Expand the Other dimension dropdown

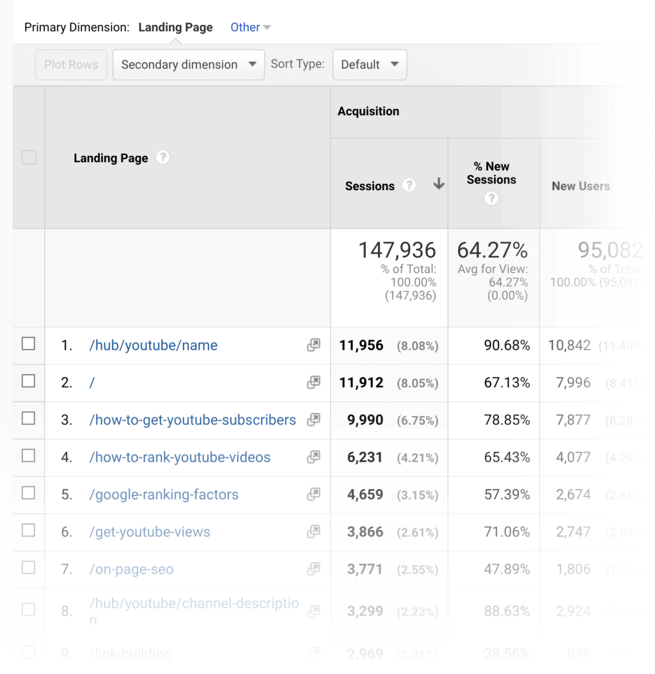pyautogui.click(x=250, y=27)
